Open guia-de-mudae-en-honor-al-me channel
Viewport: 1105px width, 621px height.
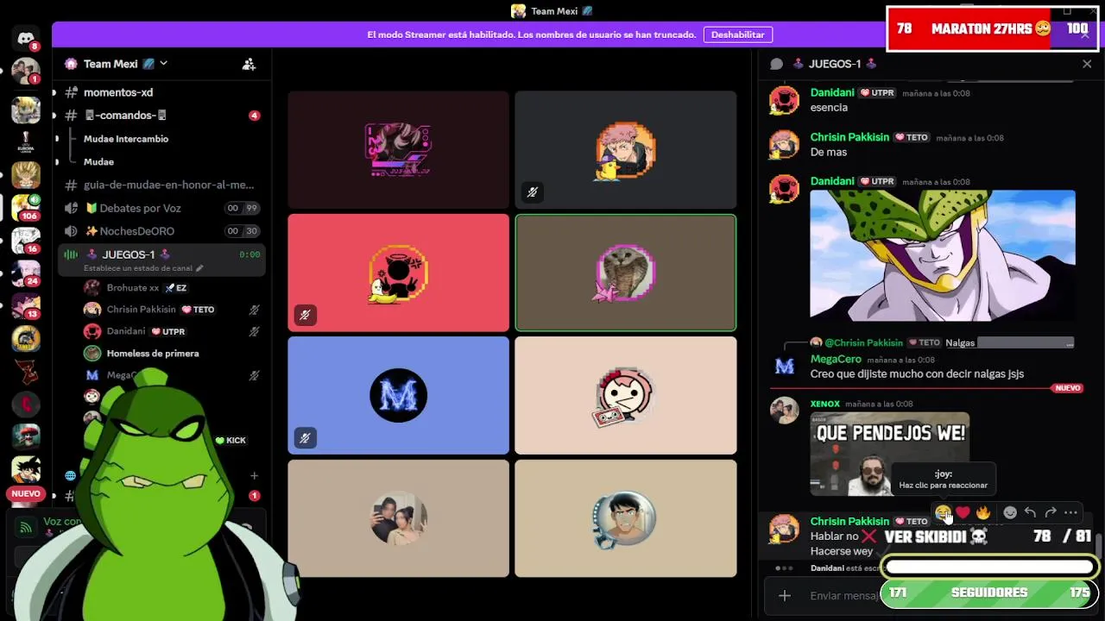[161, 185]
